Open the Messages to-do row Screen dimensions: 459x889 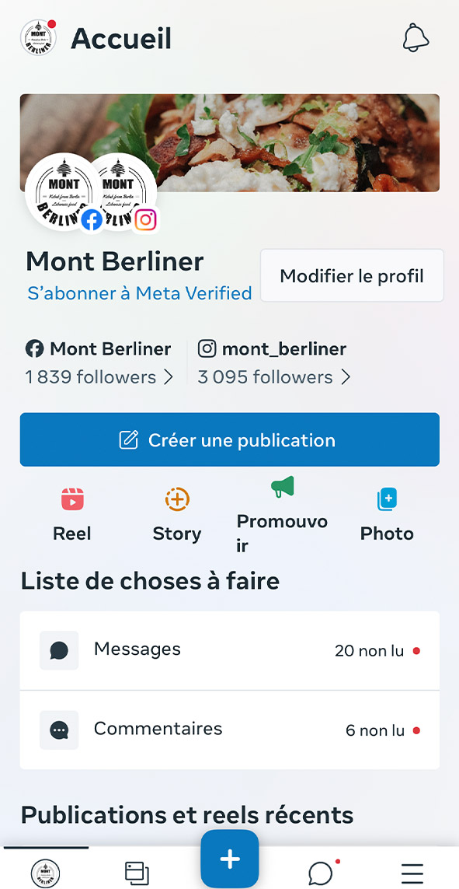pyautogui.click(x=229, y=650)
